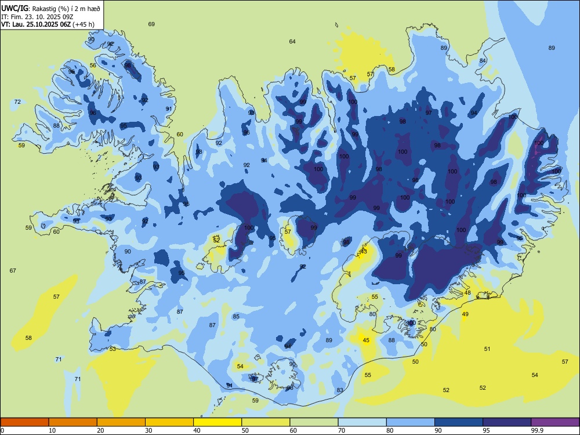Select the 90–95 dark blue legend swatch
The height and width of the screenshot is (435, 580).
pos(459,422)
